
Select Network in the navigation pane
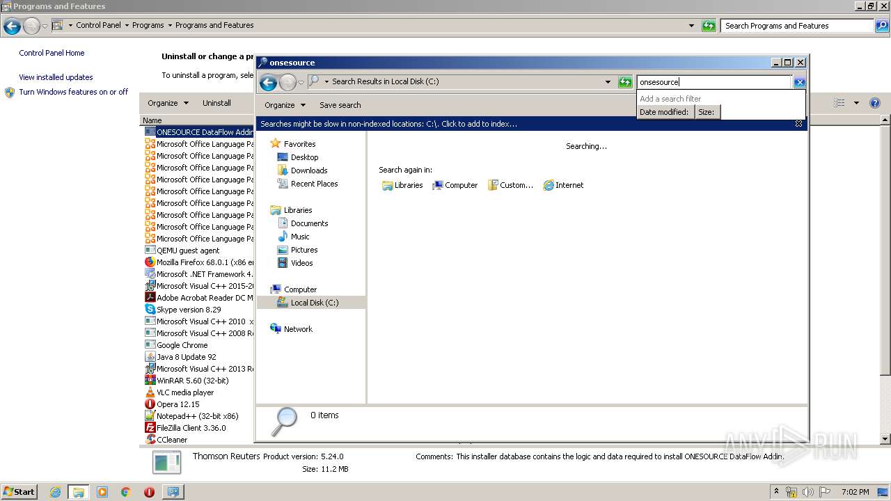click(298, 329)
